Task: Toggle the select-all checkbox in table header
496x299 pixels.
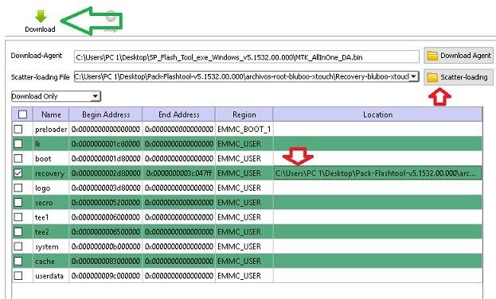Action: (22, 115)
